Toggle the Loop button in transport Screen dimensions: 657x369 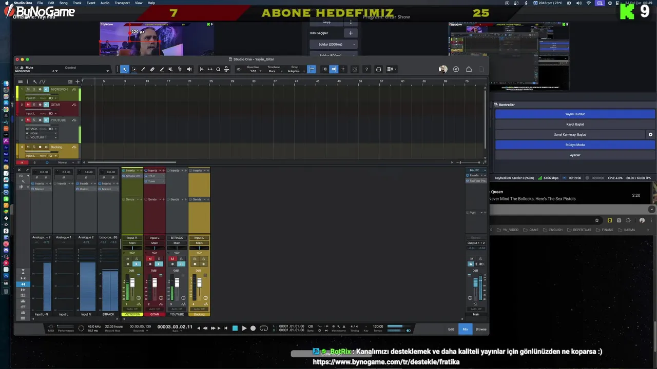264,328
